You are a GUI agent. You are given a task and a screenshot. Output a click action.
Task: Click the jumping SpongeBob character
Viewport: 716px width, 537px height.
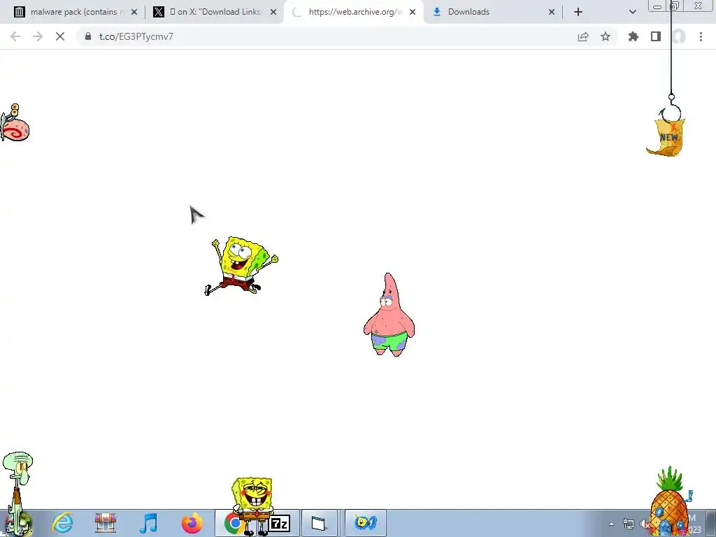pos(241,266)
